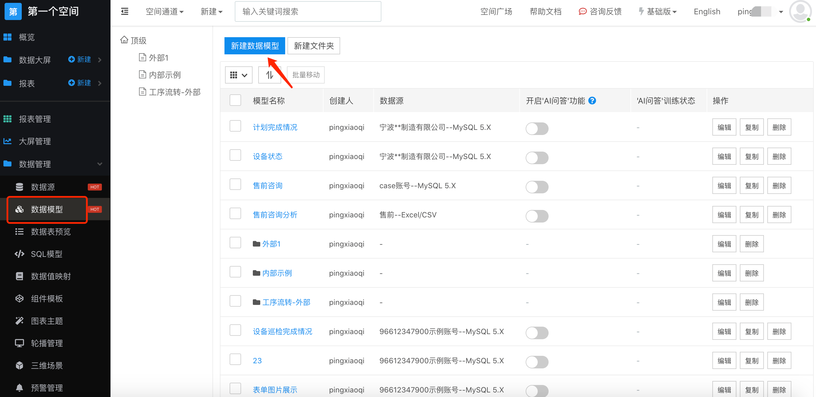Select 数据值映射 in the sidebar
The image size is (816, 397).
(51, 276)
